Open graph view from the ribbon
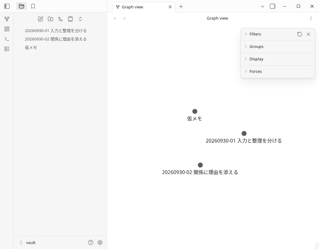 click(x=7, y=19)
